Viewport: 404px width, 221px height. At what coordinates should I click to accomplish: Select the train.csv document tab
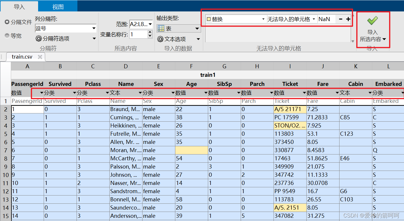[22, 57]
